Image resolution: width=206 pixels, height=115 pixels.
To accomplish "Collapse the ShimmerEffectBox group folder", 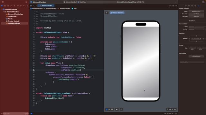I will [x=4, y=12].
